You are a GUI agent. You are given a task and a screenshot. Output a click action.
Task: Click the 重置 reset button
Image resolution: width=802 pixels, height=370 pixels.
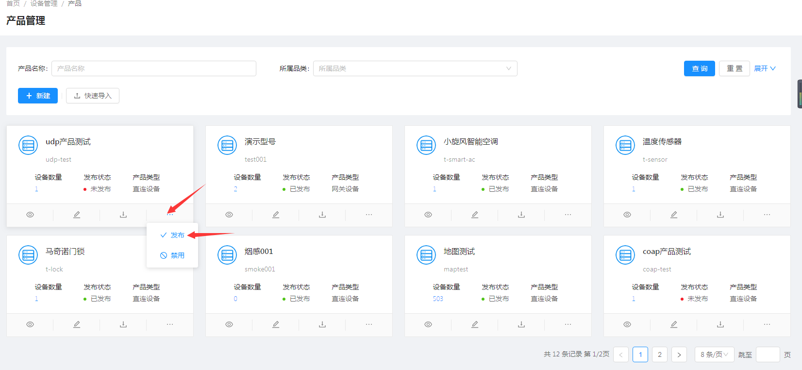tap(734, 68)
